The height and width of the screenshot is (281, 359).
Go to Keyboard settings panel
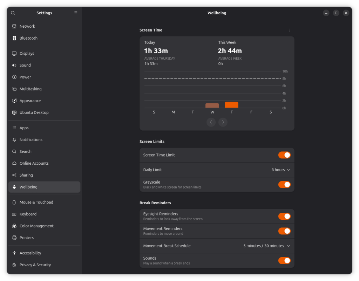click(x=45, y=214)
